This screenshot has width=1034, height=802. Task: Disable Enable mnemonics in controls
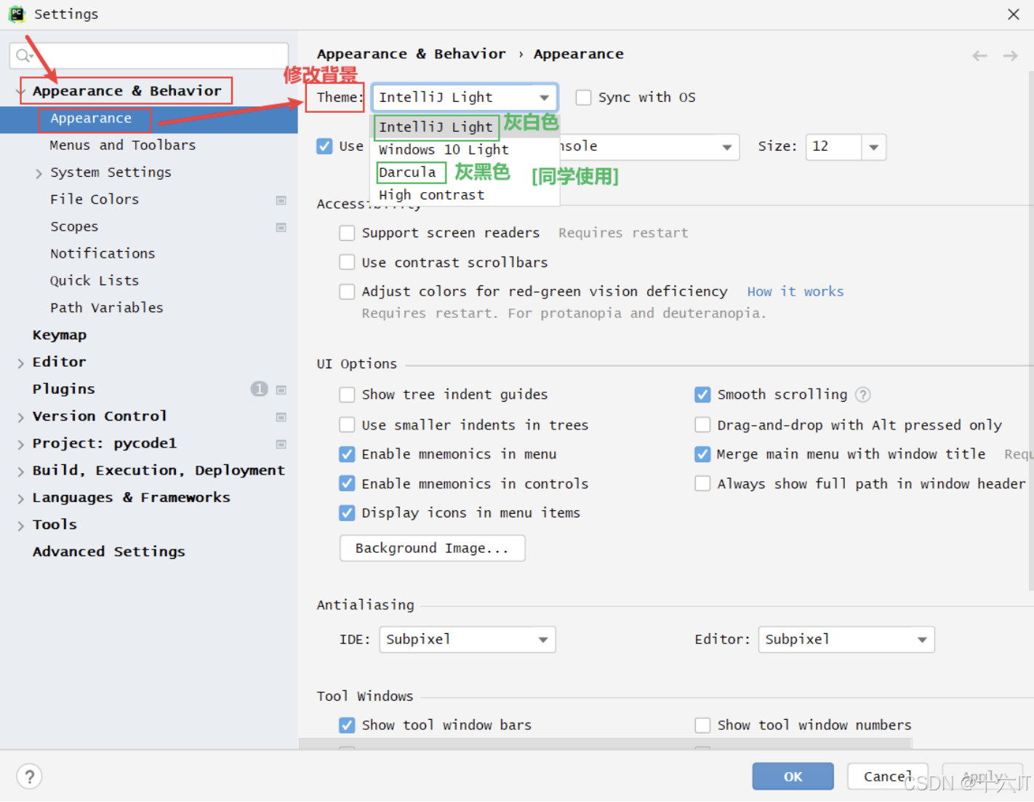347,483
